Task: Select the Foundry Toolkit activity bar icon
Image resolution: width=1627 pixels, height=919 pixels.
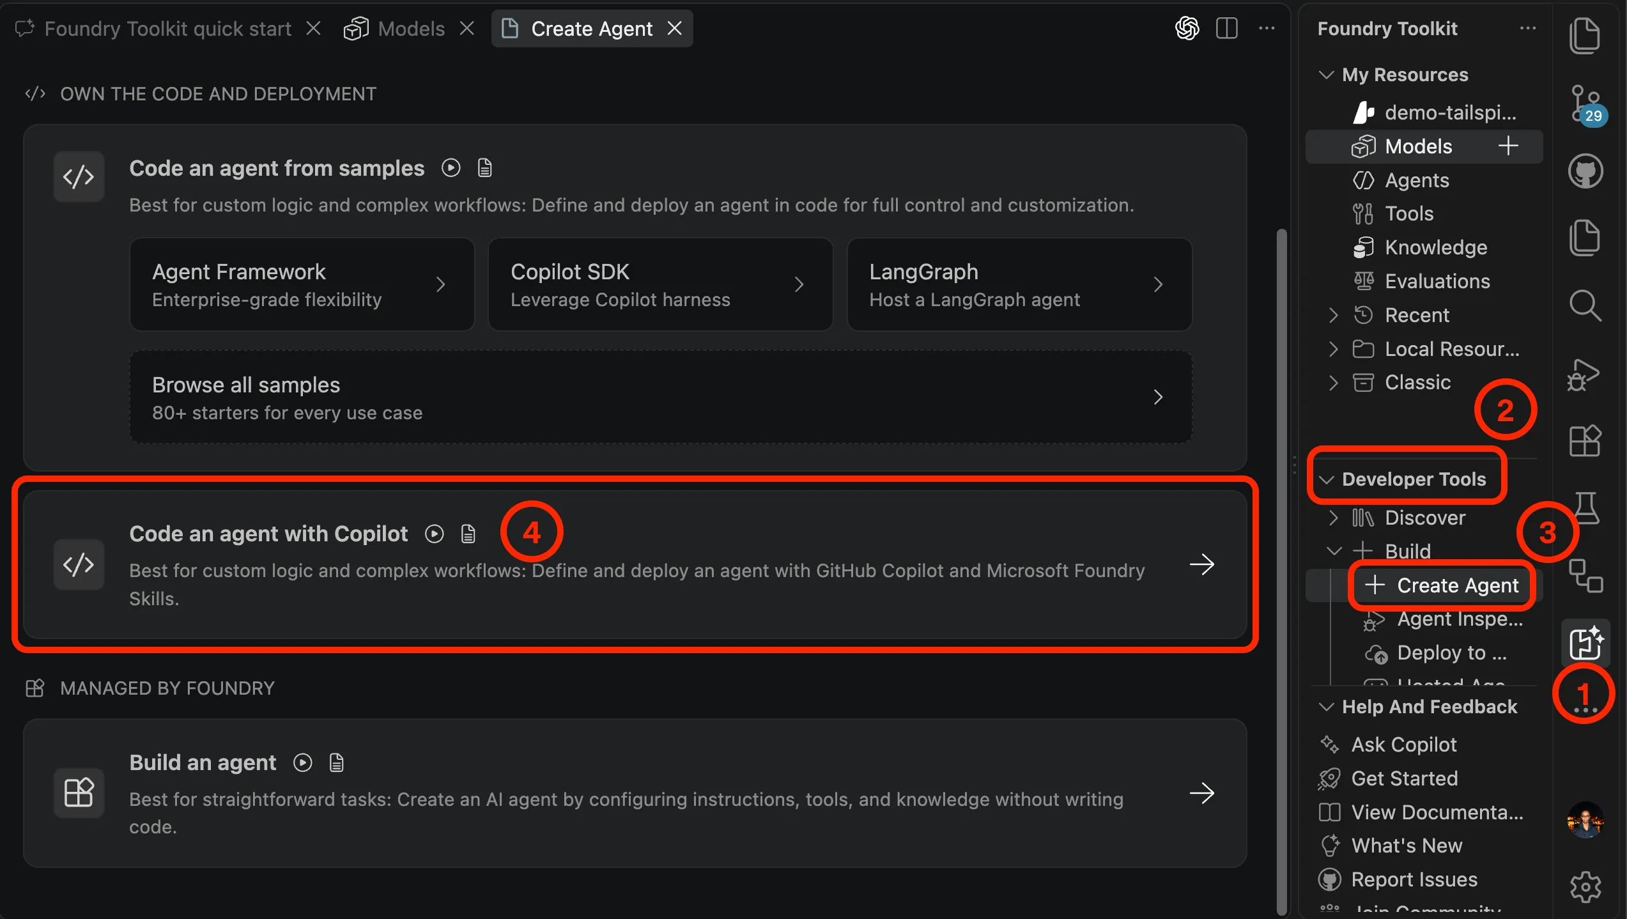Action: coord(1586,642)
